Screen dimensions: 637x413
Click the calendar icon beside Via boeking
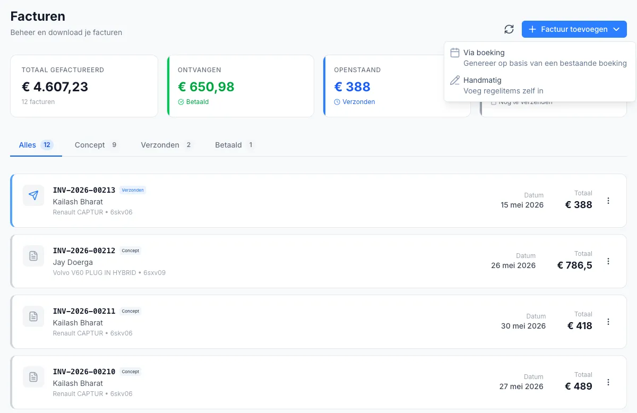point(455,53)
